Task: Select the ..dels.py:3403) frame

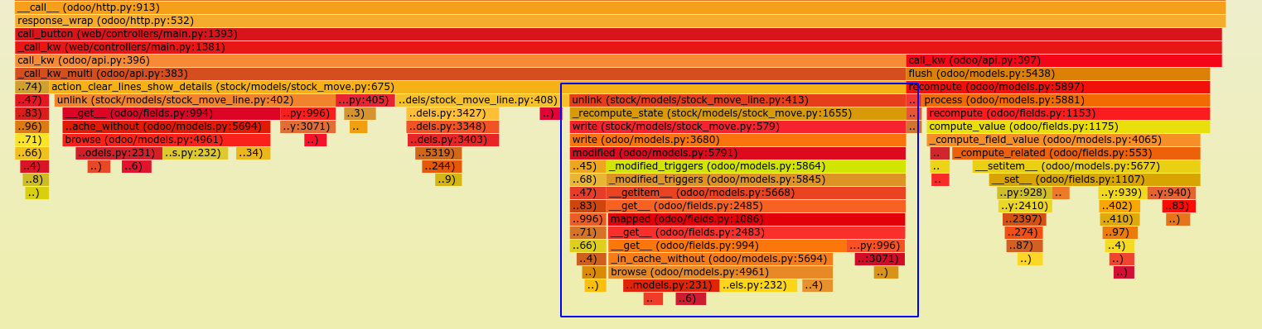Action: (452, 140)
